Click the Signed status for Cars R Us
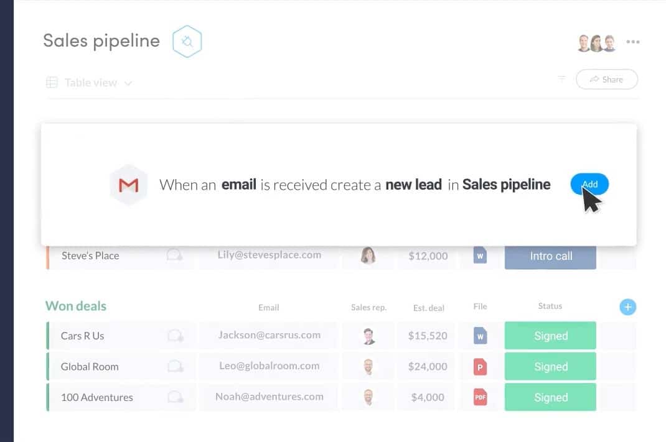The image size is (666, 442). (550, 335)
